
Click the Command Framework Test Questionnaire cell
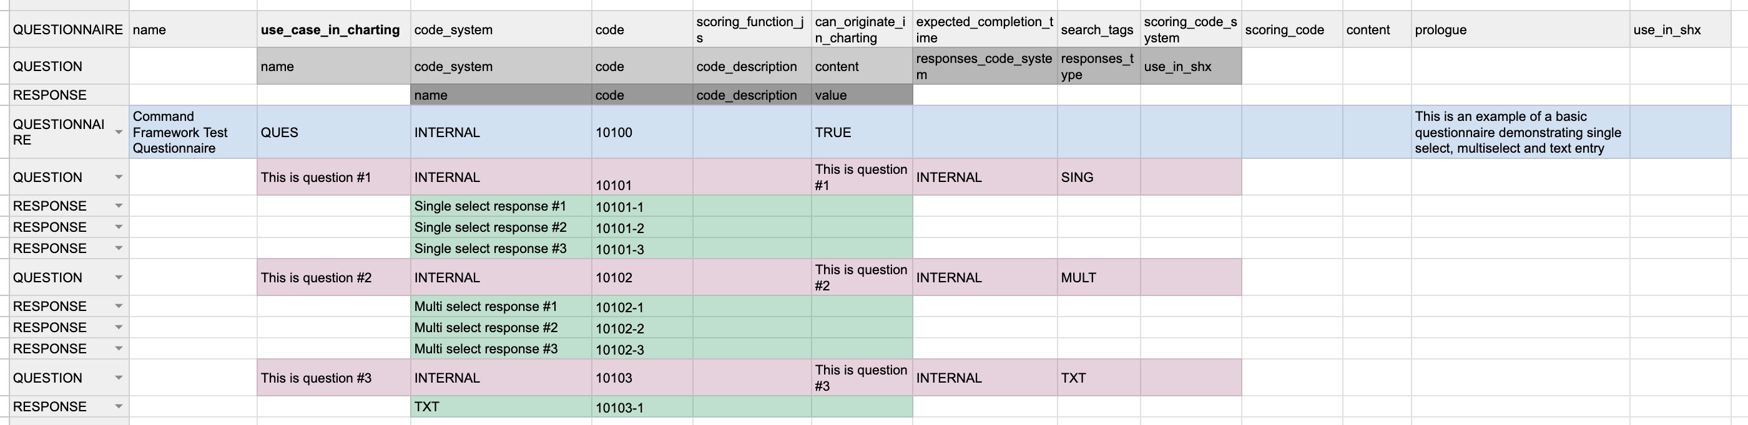pos(193,132)
